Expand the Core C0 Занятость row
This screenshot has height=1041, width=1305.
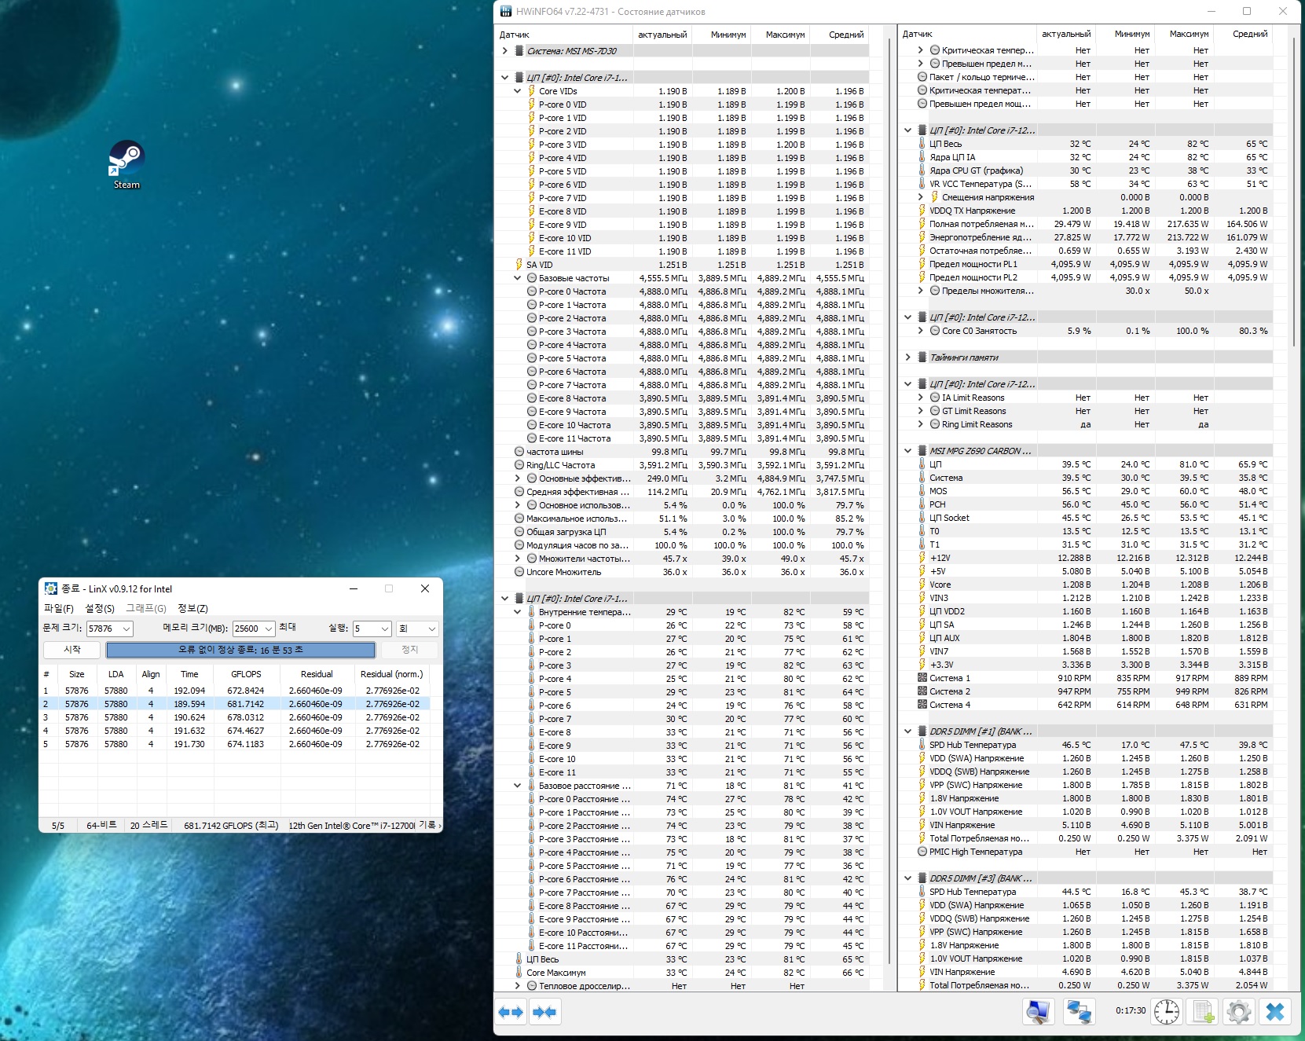click(x=921, y=331)
